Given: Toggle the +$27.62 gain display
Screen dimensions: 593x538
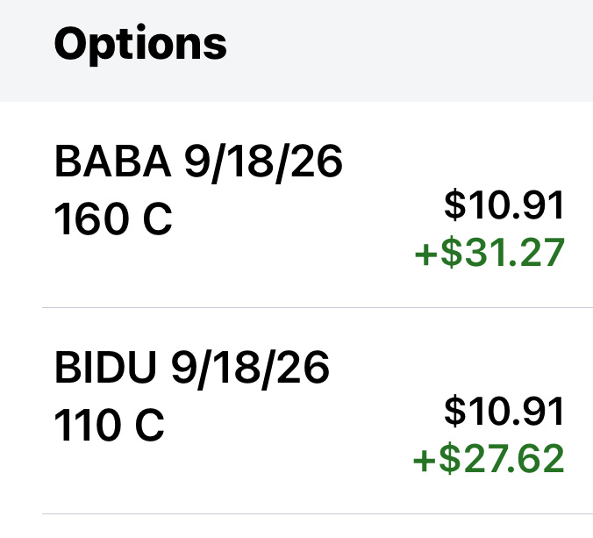Looking at the screenshot, I should click(489, 459).
